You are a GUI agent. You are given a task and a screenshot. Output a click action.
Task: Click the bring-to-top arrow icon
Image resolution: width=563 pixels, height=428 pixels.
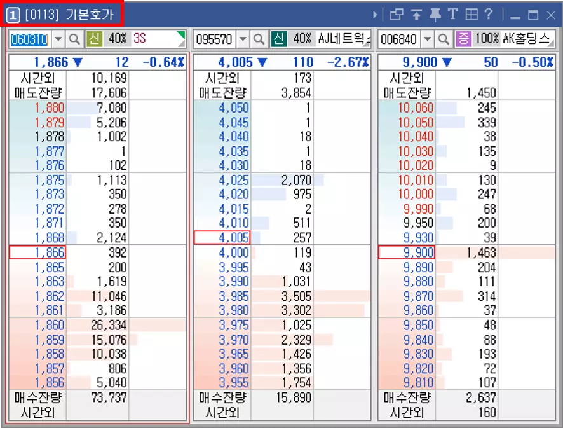(x=416, y=15)
